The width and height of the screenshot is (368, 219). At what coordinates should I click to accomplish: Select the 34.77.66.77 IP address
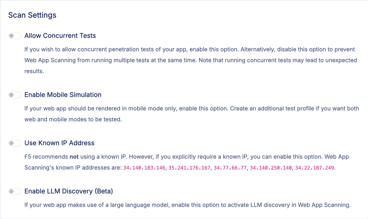click(230, 168)
